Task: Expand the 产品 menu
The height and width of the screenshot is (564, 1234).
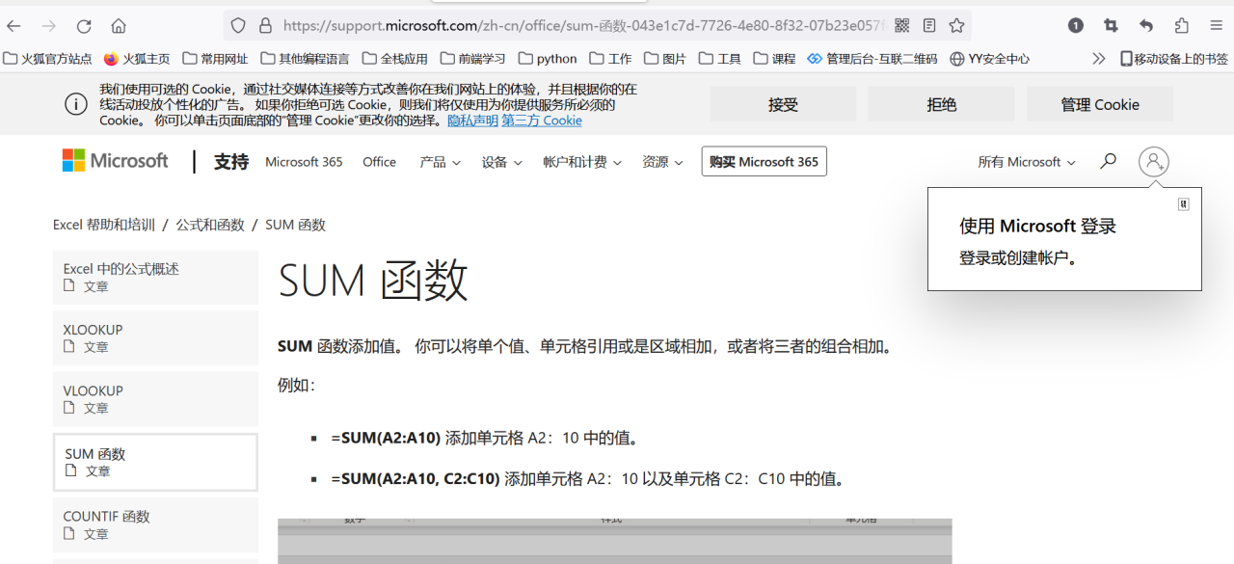Action: tap(440, 162)
